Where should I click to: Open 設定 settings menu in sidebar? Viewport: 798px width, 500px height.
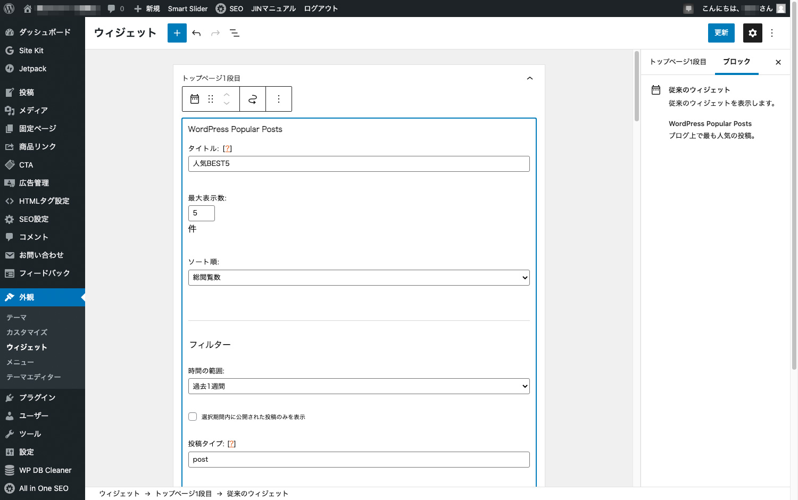tap(43, 452)
